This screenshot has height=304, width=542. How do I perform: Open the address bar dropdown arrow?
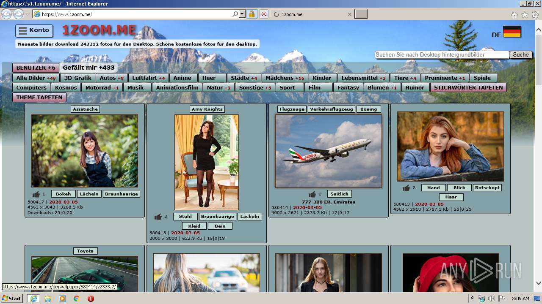coord(242,14)
